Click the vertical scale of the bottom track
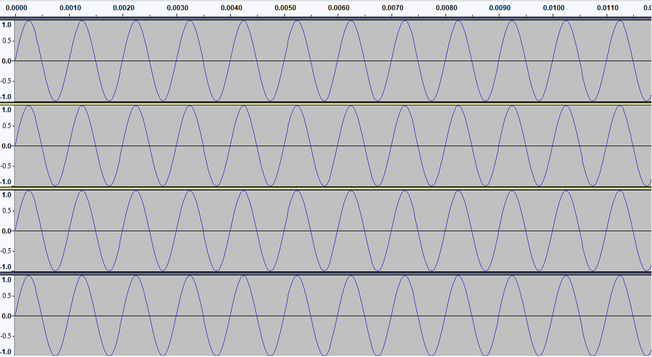 coord(8,314)
